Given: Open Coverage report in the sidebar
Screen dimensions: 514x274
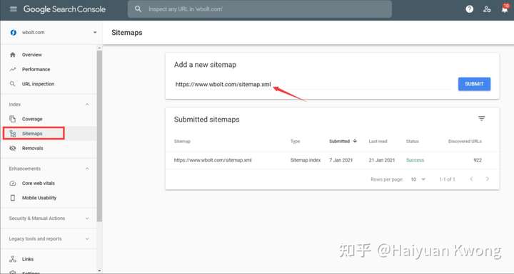Looking at the screenshot, I should (32, 119).
